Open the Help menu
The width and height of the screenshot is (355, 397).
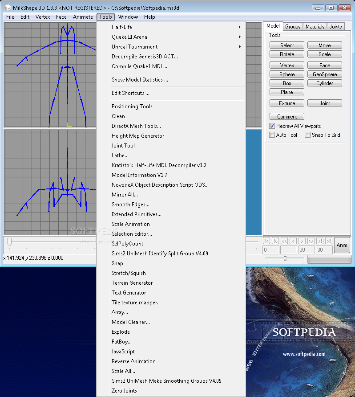pos(149,17)
